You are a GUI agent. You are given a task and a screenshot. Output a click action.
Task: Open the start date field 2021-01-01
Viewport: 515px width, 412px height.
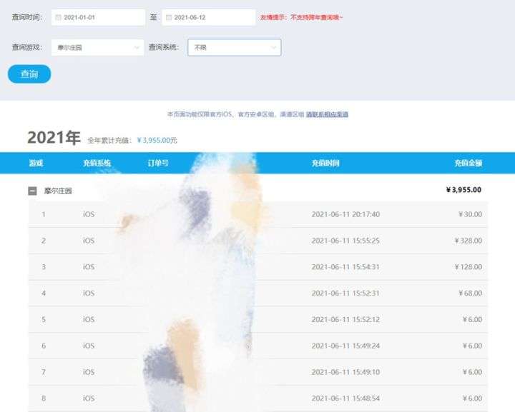click(98, 17)
